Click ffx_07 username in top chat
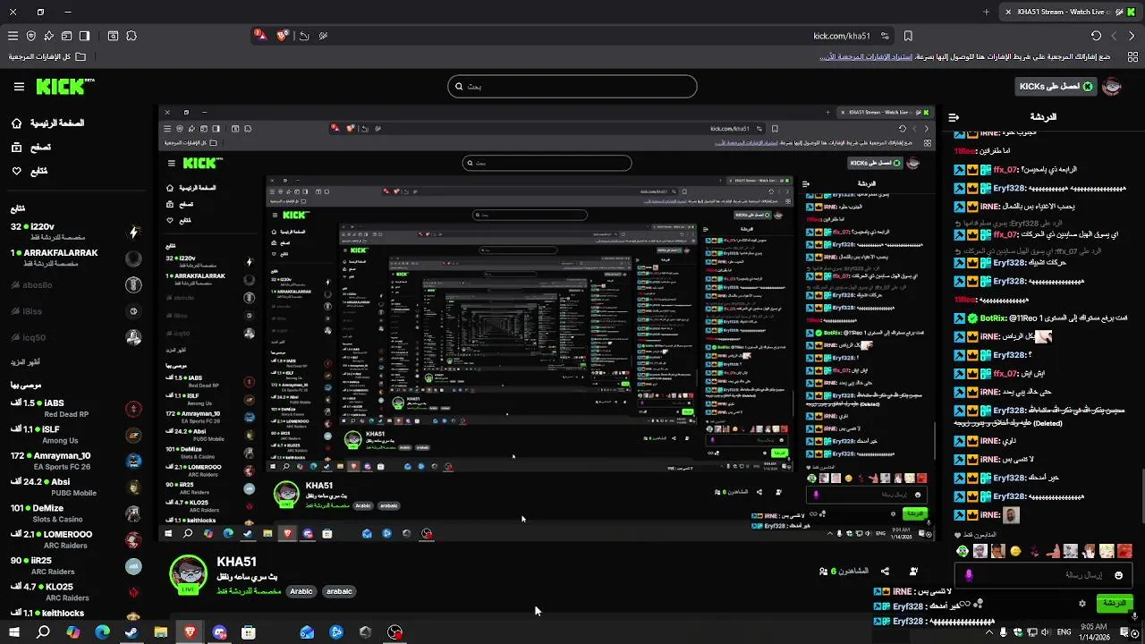This screenshot has width=1145, height=644. [1006, 170]
